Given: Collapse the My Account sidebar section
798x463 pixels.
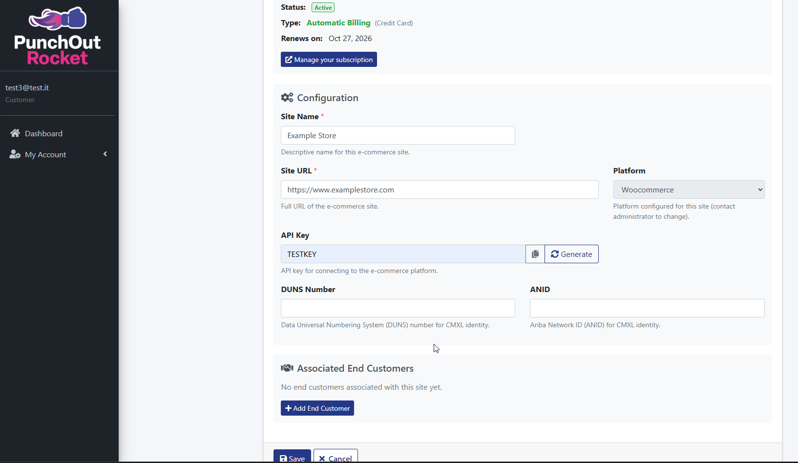Looking at the screenshot, I should (105, 154).
